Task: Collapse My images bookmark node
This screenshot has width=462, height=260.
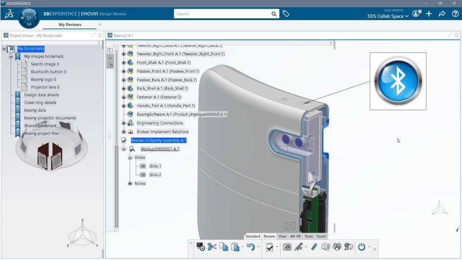Action: click(x=11, y=56)
